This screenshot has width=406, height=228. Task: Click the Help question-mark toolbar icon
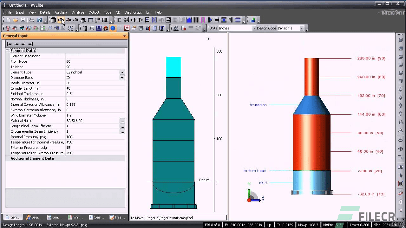(x=39, y=20)
